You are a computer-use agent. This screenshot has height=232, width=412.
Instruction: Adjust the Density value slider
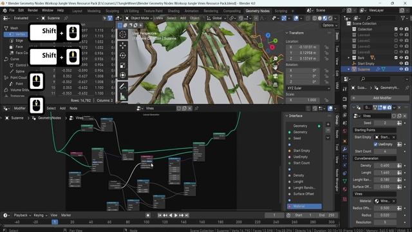click(x=385, y=166)
